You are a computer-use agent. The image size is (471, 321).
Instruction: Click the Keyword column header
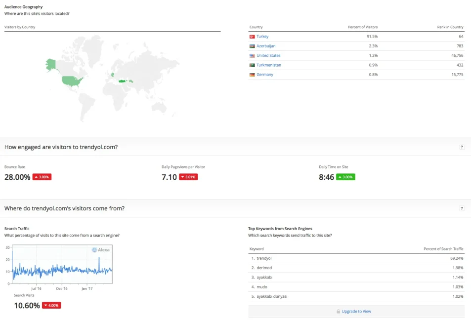256,249
